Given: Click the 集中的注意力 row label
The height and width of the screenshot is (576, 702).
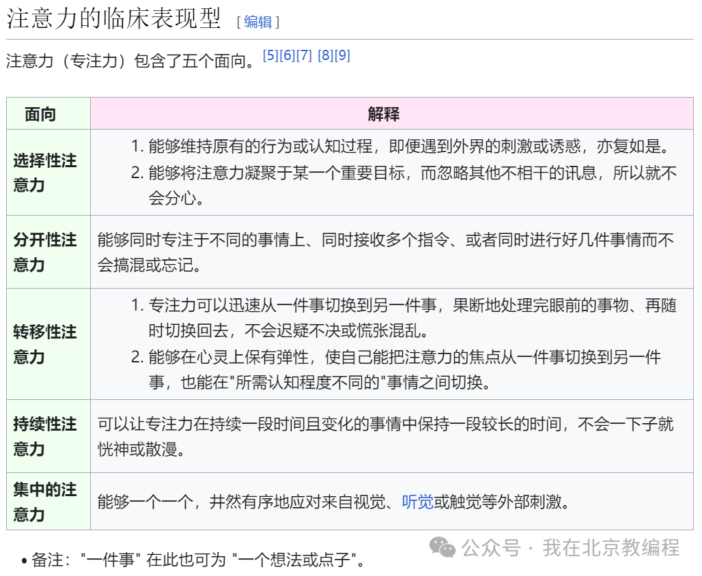Looking at the screenshot, I should [x=45, y=502].
